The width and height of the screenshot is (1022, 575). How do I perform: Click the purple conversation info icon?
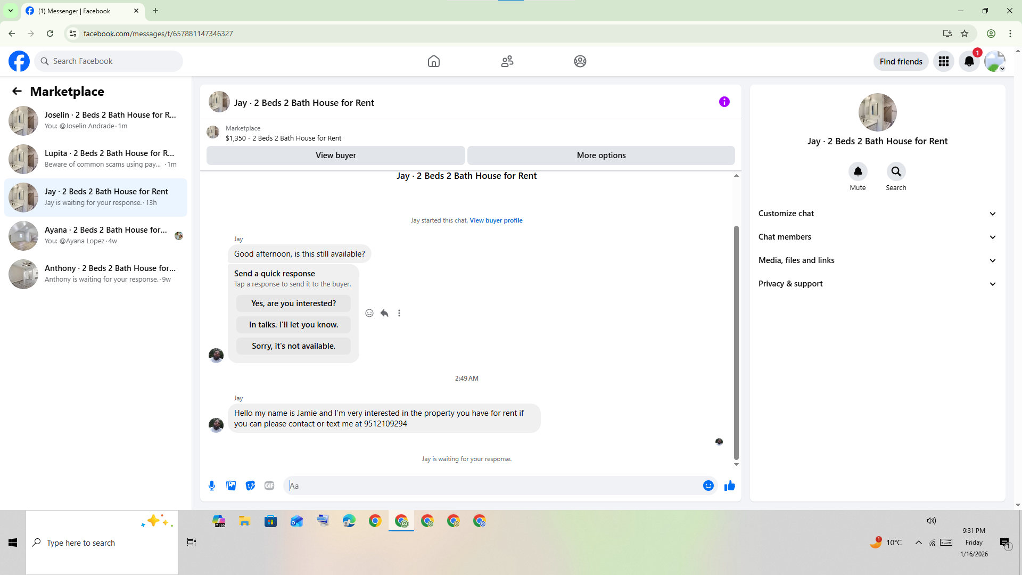click(724, 102)
